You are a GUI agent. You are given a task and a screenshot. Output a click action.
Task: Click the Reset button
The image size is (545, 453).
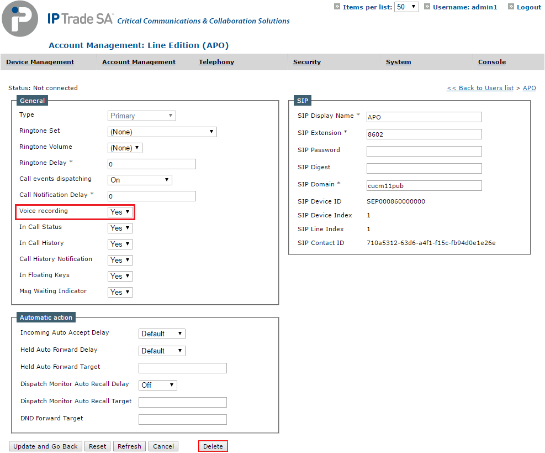click(98, 446)
